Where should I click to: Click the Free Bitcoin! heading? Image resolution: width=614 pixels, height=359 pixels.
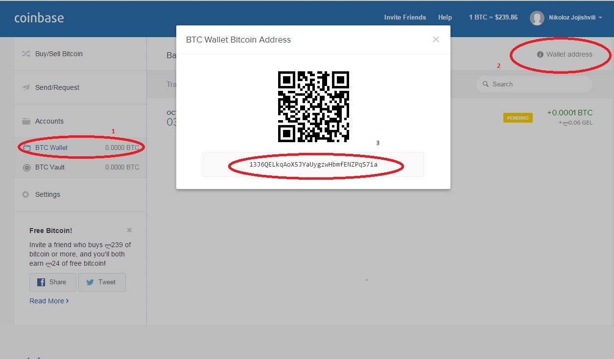[51, 231]
